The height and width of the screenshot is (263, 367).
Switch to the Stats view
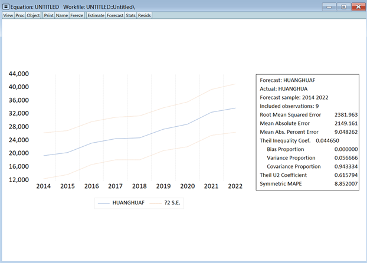[130, 15]
